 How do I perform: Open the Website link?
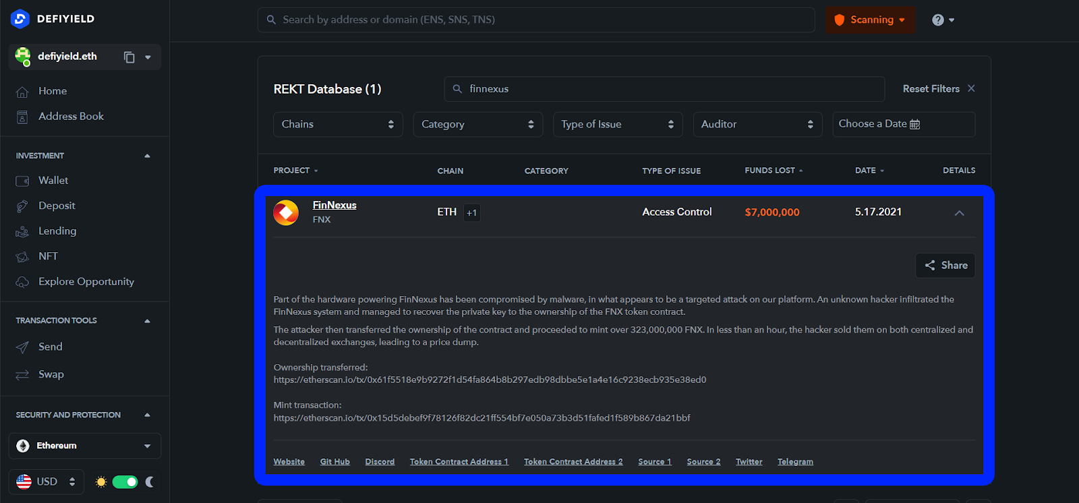(x=289, y=462)
